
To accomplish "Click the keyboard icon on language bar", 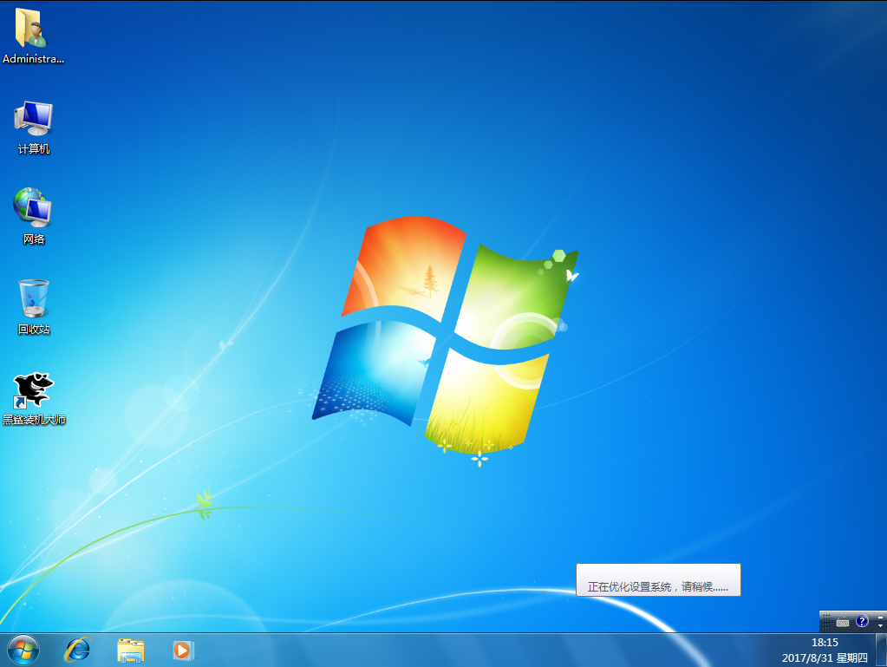I will point(842,622).
